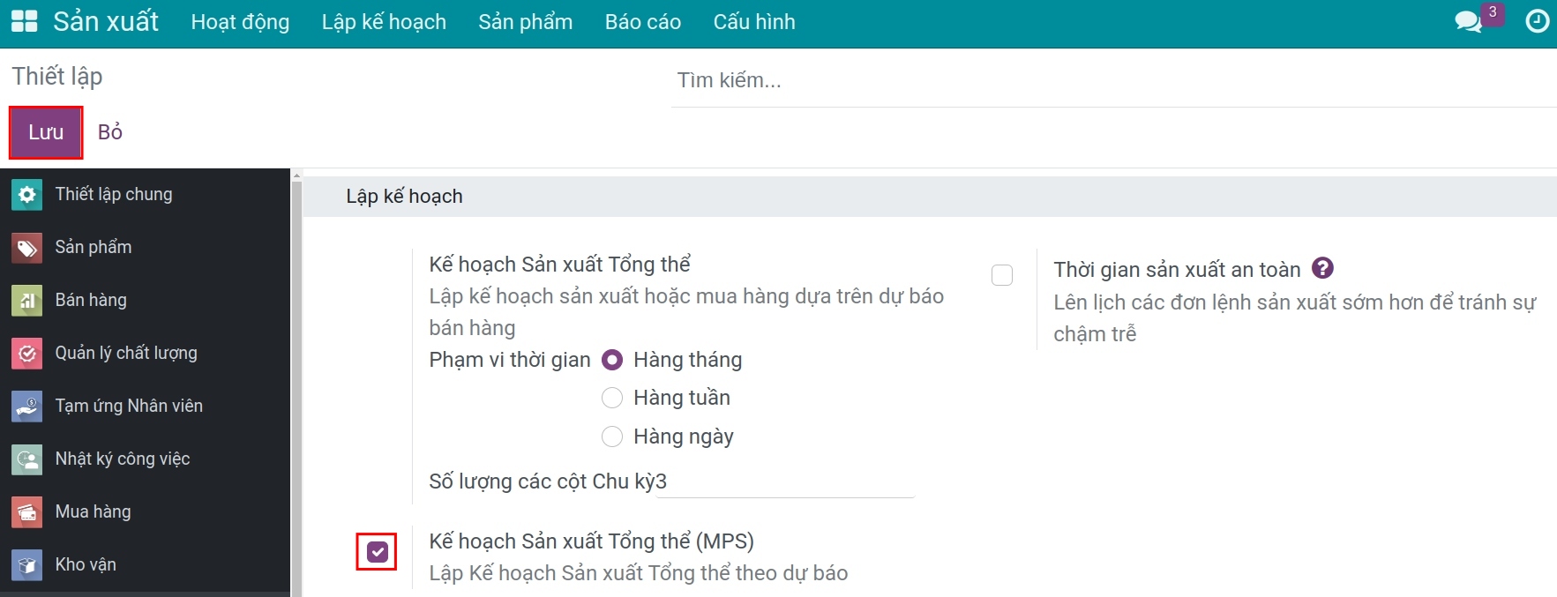
Task: Click the Thiết lập breadcrumb title
Action: [57, 77]
